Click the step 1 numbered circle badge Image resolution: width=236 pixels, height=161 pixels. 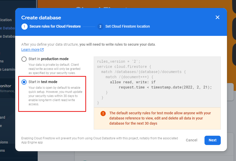tap(25, 26)
